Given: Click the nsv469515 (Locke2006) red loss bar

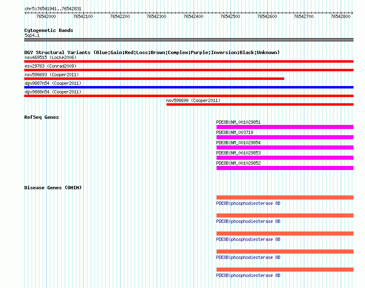Looking at the screenshot, I should coord(189,61).
